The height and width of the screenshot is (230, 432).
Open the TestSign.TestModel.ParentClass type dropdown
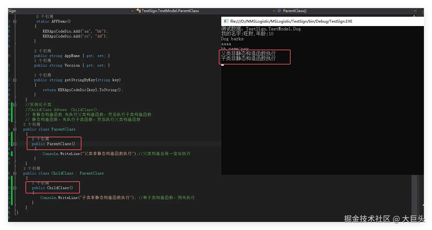(273, 11)
